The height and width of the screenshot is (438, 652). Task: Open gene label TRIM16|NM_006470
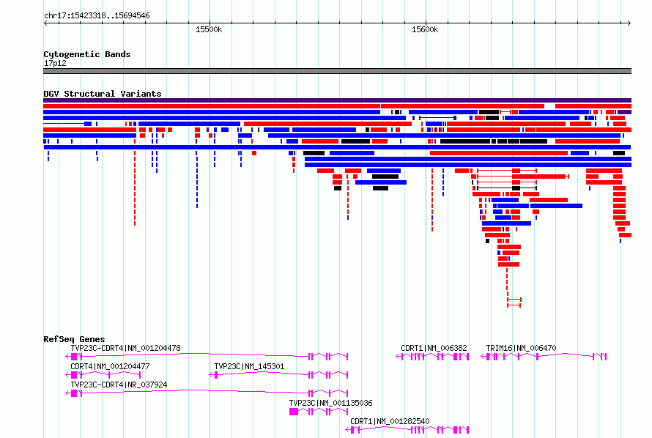coord(521,348)
